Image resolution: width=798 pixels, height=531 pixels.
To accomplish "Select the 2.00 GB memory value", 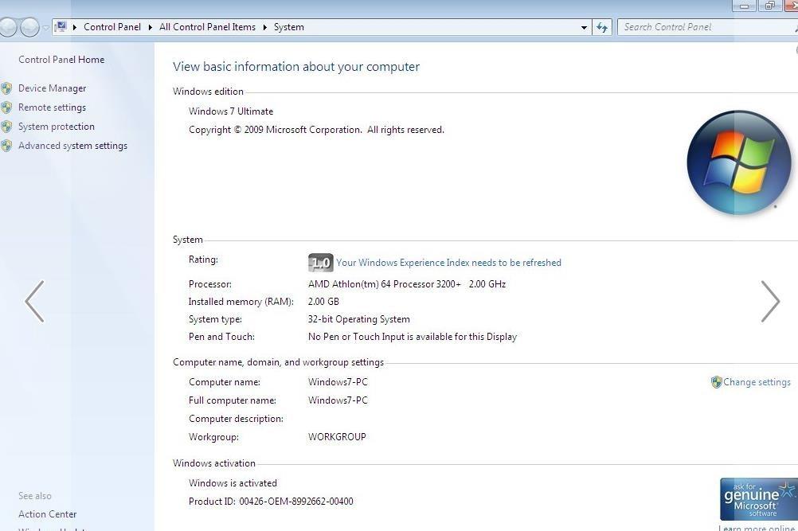I will click(x=323, y=302).
